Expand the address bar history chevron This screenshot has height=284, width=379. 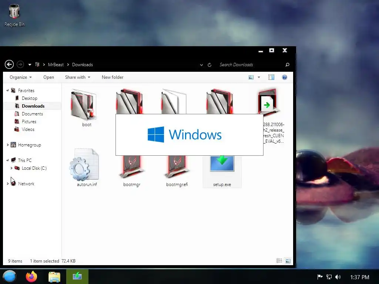pos(201,65)
